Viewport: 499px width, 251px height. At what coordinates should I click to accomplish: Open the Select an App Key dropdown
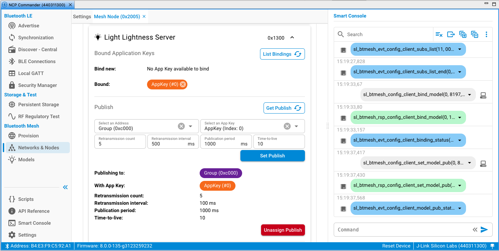pyautogui.click(x=297, y=126)
